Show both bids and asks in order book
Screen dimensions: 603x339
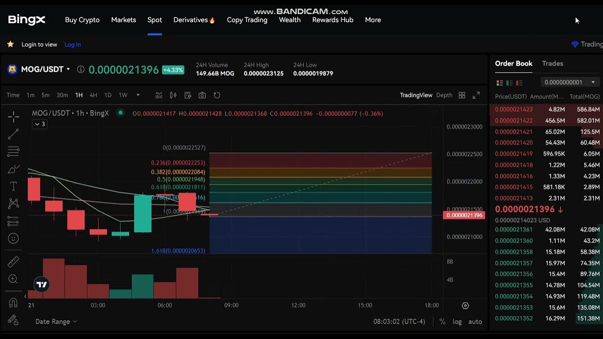click(500, 83)
